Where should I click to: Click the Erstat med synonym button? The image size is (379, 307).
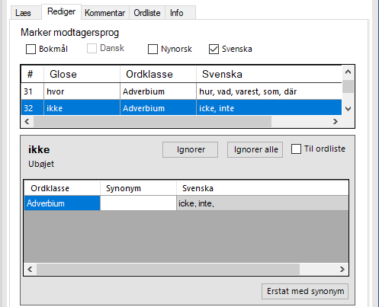tap(305, 291)
